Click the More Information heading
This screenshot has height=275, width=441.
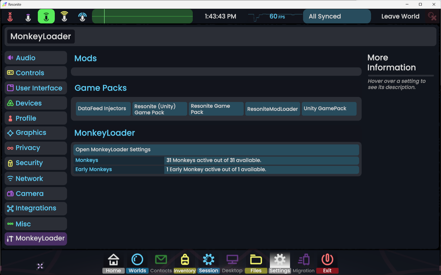point(392,63)
